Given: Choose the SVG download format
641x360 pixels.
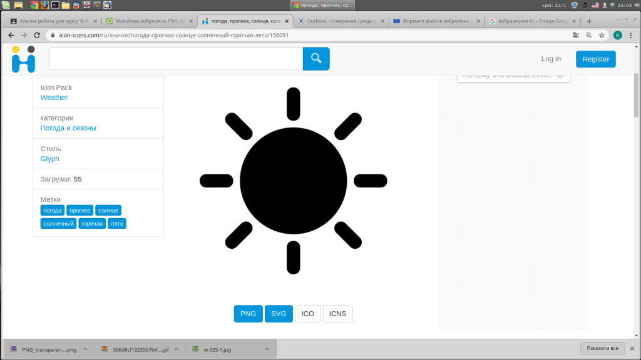Looking at the screenshot, I should click(279, 314).
